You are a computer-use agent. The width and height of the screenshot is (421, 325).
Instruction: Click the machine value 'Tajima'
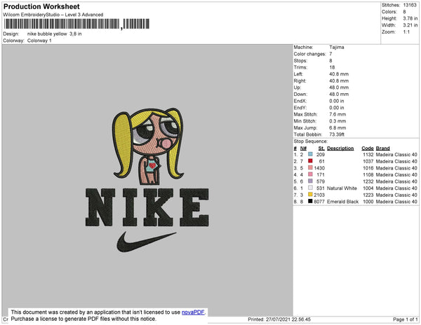pos(337,47)
